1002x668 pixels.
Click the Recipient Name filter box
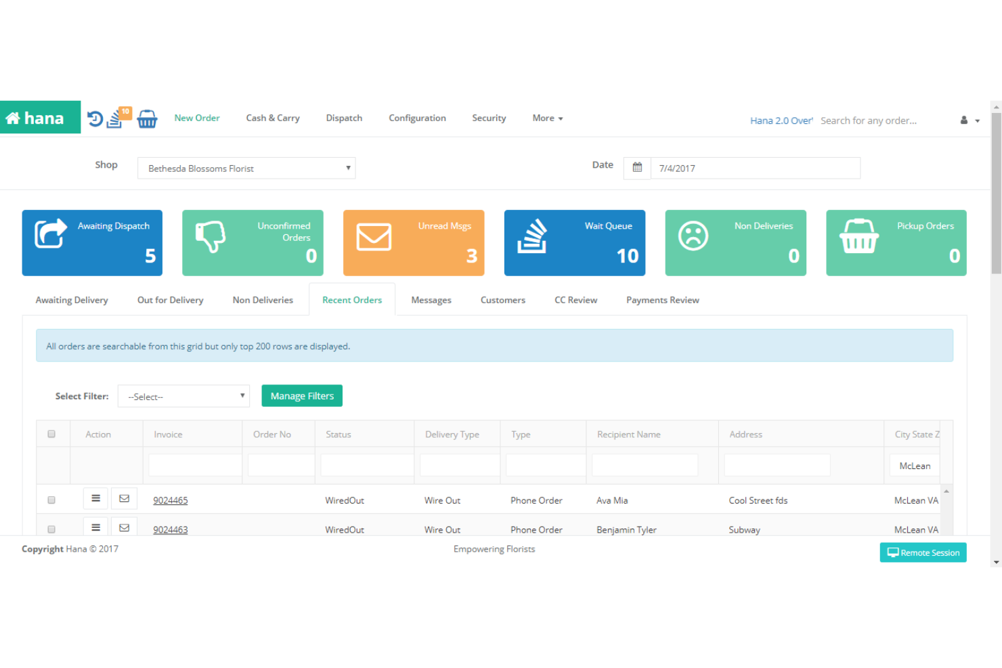(x=645, y=465)
